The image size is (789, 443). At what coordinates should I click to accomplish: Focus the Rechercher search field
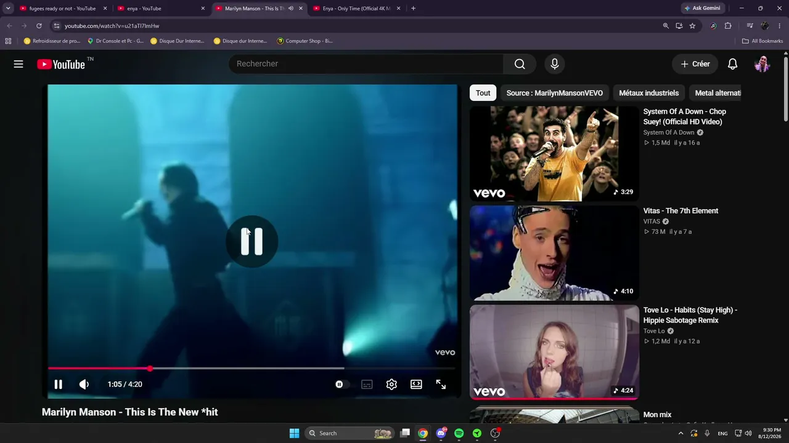pos(366,64)
